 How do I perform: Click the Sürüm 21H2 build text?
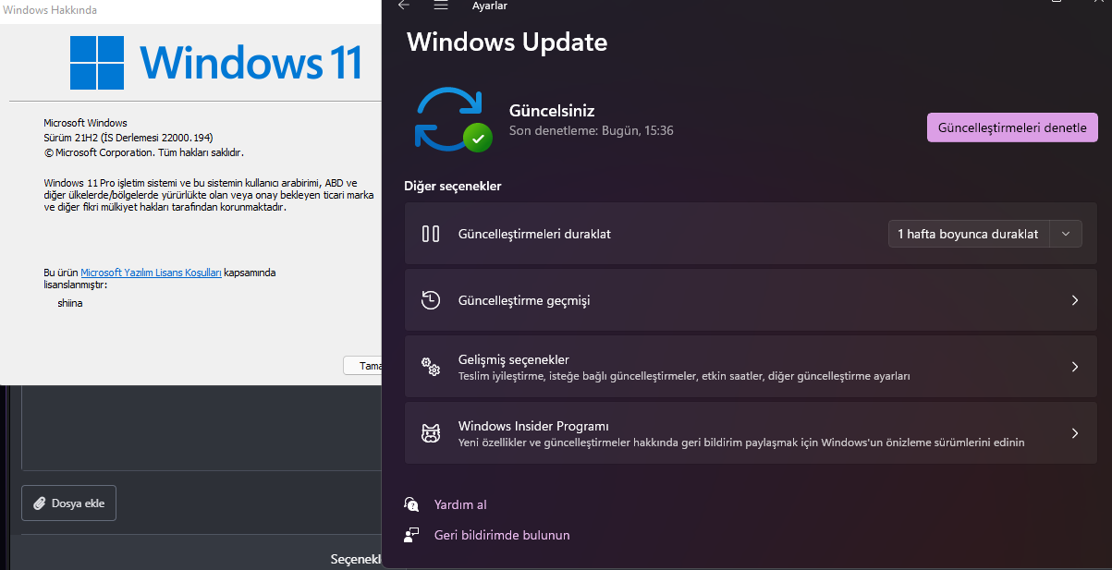tap(128, 138)
